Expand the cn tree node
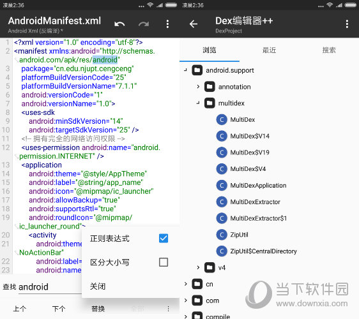Viewport: 359px width, 319px height. (x=186, y=284)
